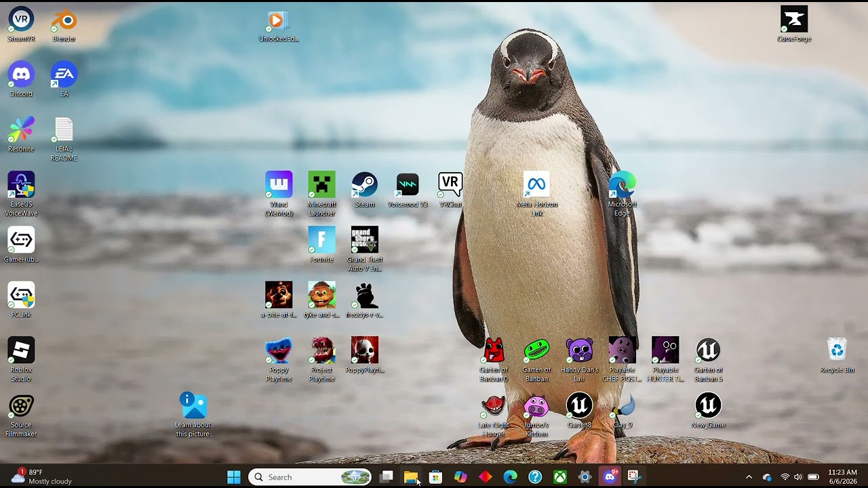Open the Roblox Studio shortcut
The image size is (868, 488).
[21, 360]
